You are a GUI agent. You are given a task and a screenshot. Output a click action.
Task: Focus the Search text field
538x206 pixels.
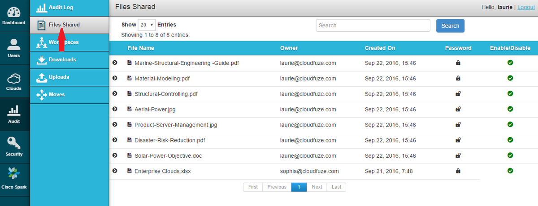(x=373, y=25)
